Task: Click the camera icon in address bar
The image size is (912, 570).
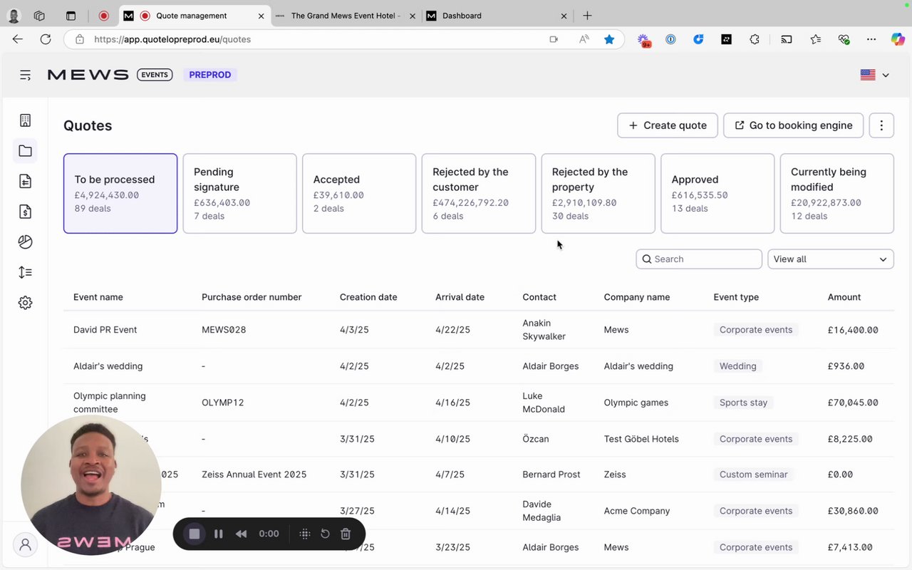Action: tap(554, 39)
